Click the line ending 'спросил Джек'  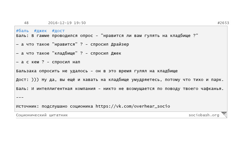[68, 53]
